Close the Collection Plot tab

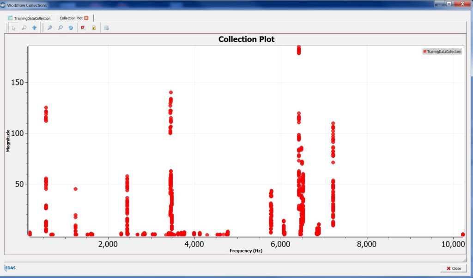[x=86, y=18]
